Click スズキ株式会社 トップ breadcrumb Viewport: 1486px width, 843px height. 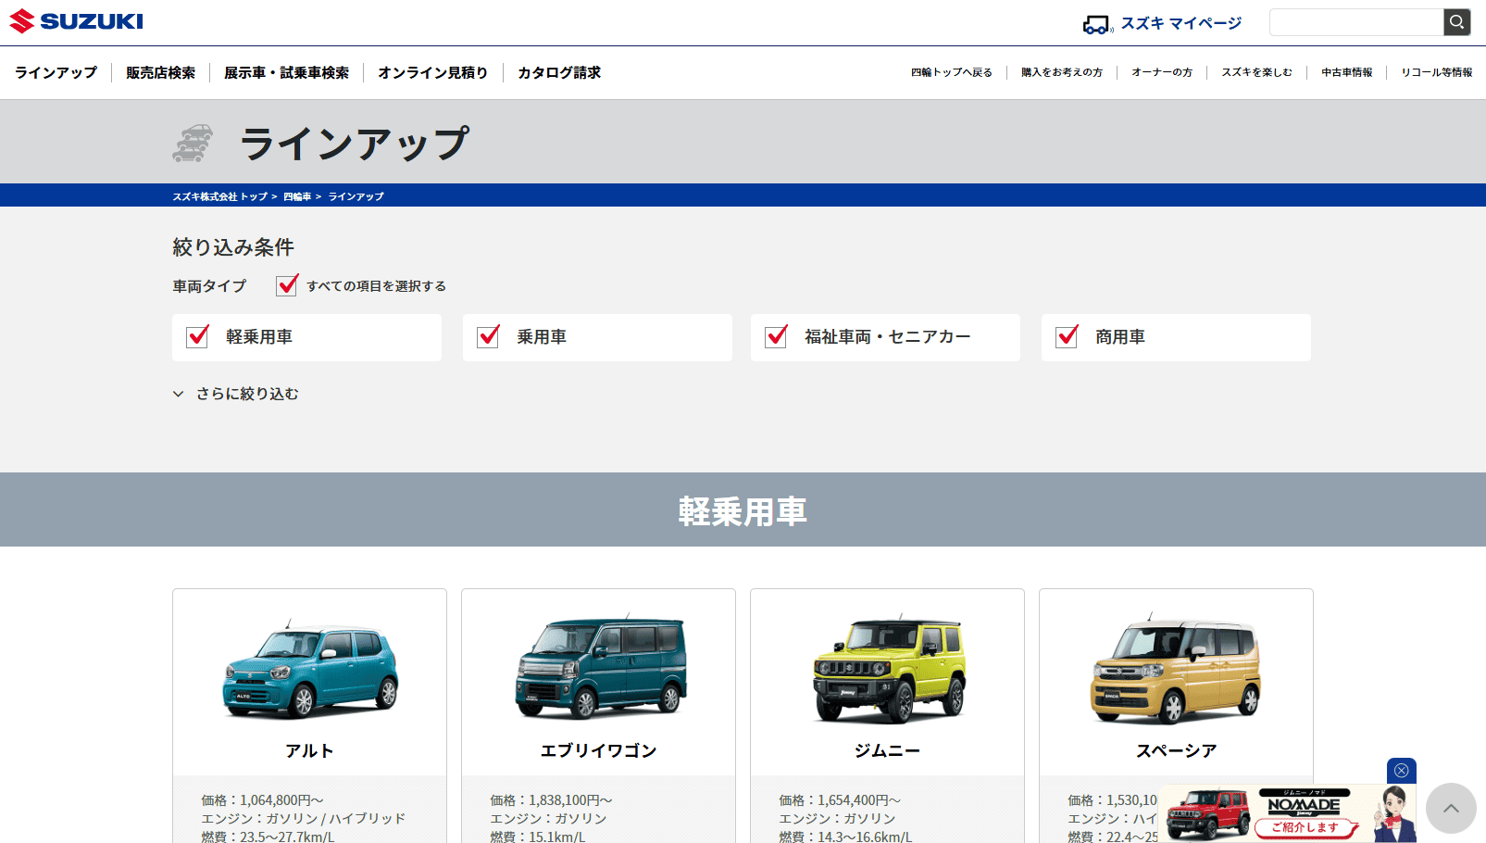point(219,196)
